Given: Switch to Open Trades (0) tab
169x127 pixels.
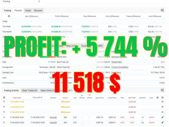Looking at the screenshot, I should pos(30,91).
